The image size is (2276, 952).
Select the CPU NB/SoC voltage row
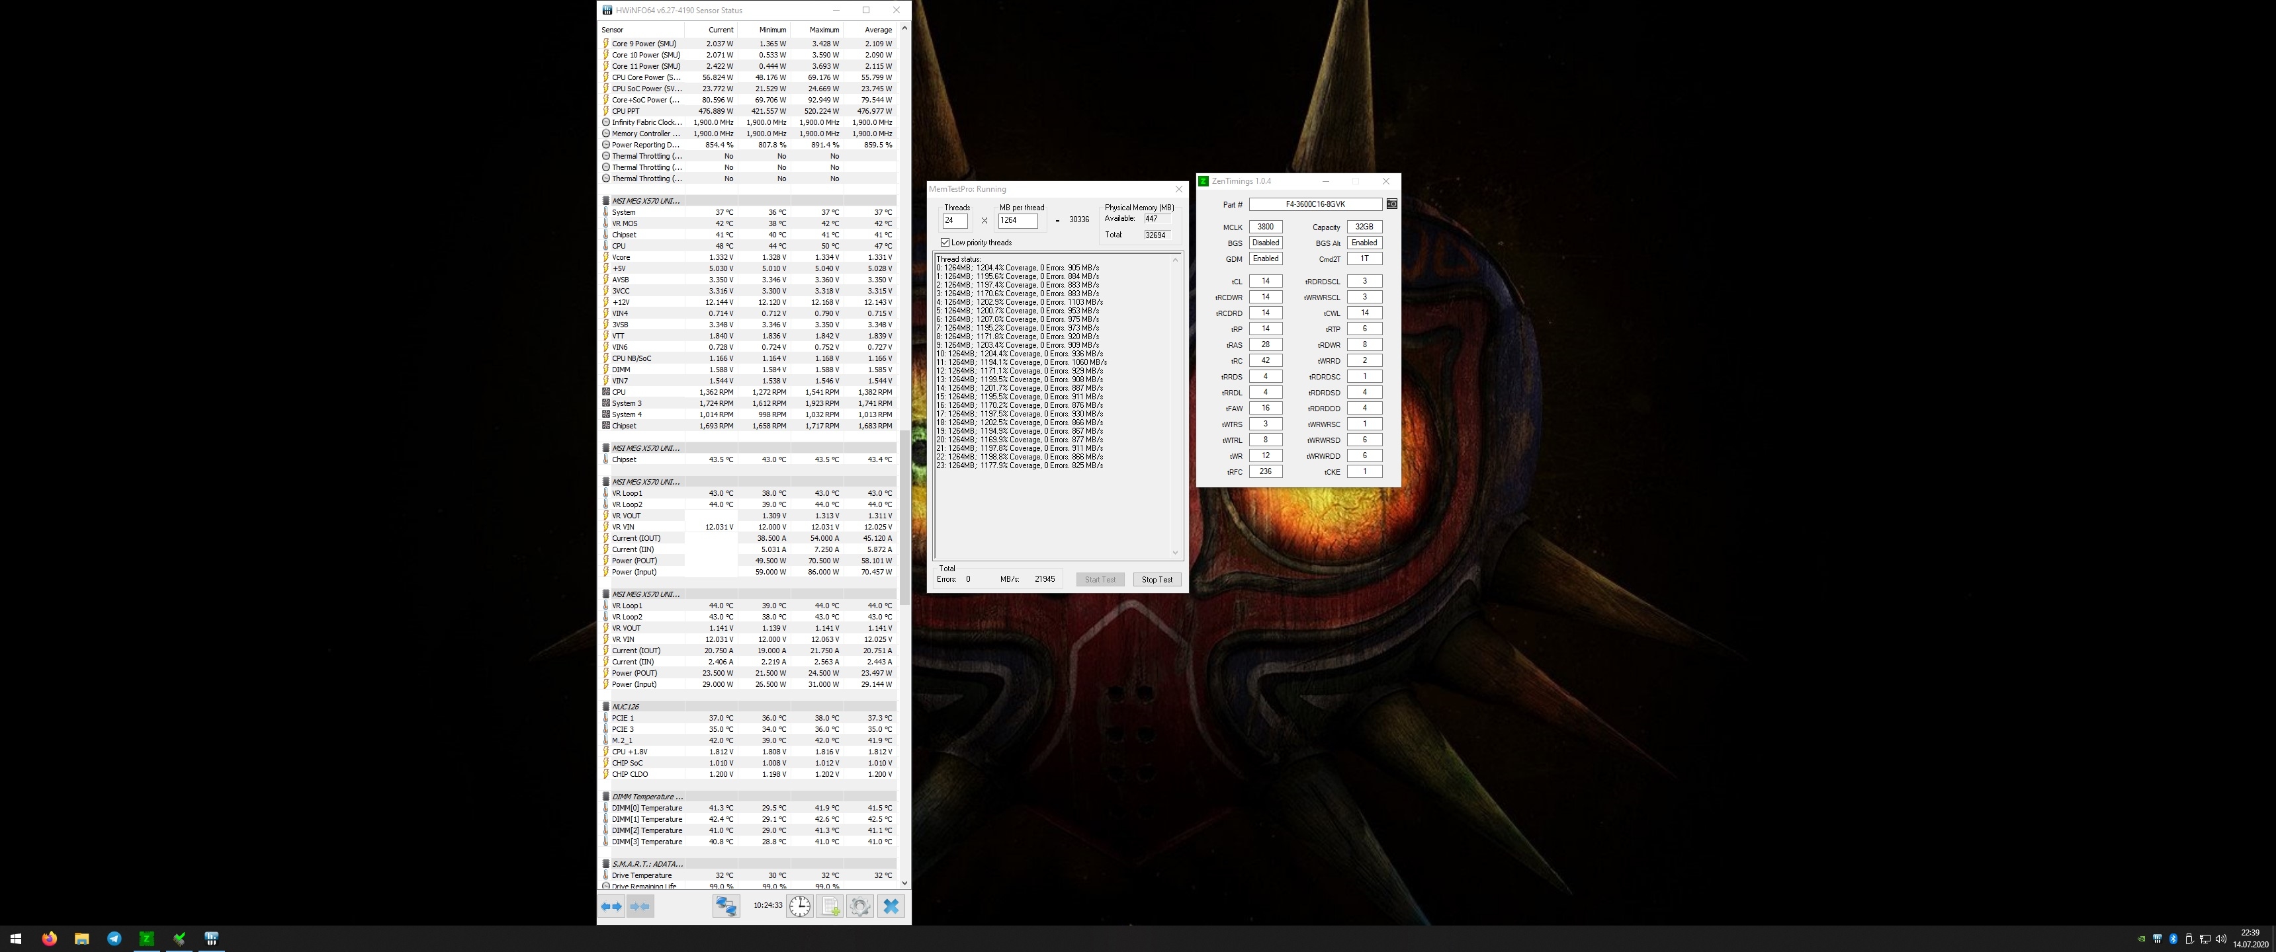[749, 358]
